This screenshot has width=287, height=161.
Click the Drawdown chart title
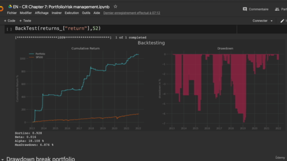(225, 48)
